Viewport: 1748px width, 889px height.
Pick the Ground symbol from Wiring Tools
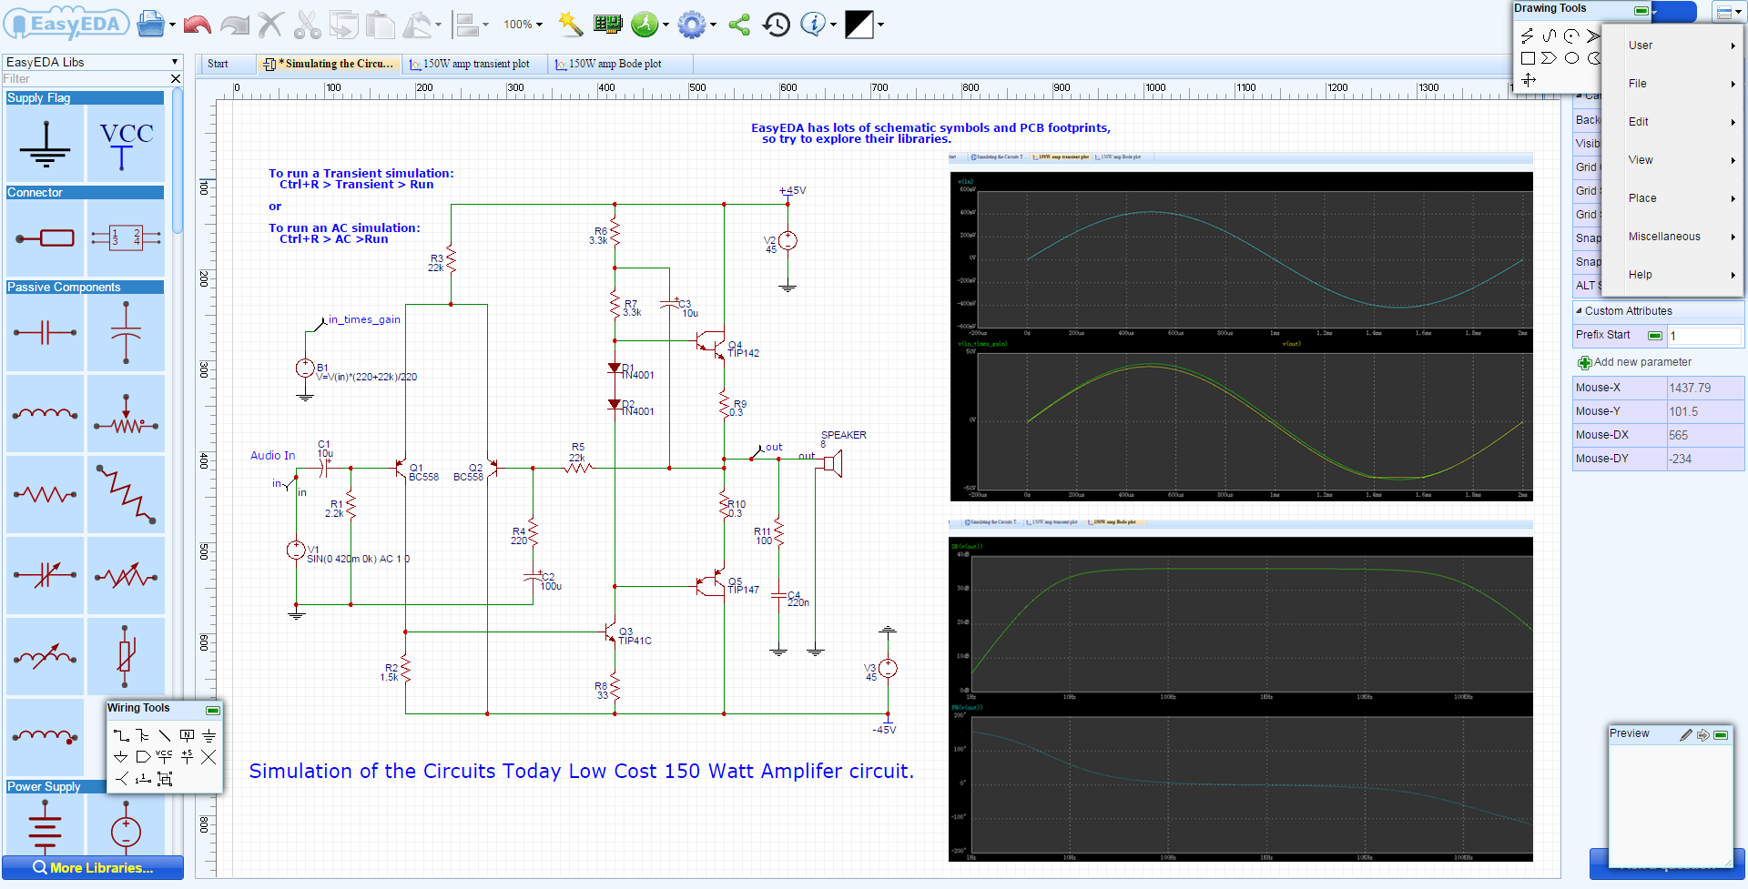coord(208,735)
